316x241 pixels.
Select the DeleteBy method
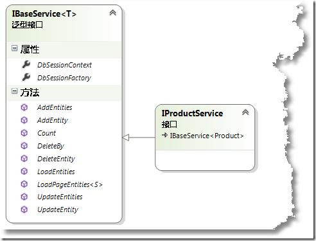51,146
